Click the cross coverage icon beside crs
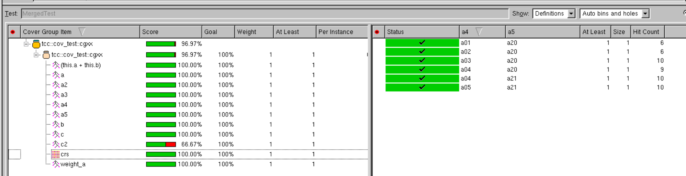This screenshot has width=686, height=176. 55,154
